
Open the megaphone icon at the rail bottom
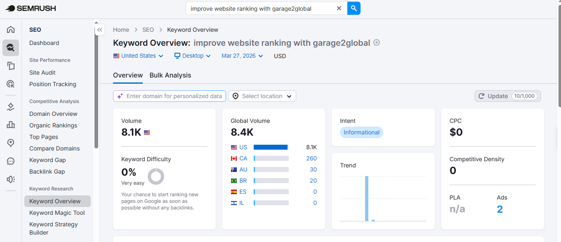11,179
